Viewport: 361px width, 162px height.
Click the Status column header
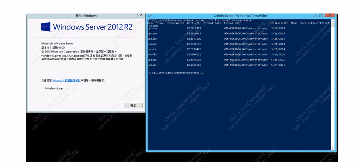153,26
